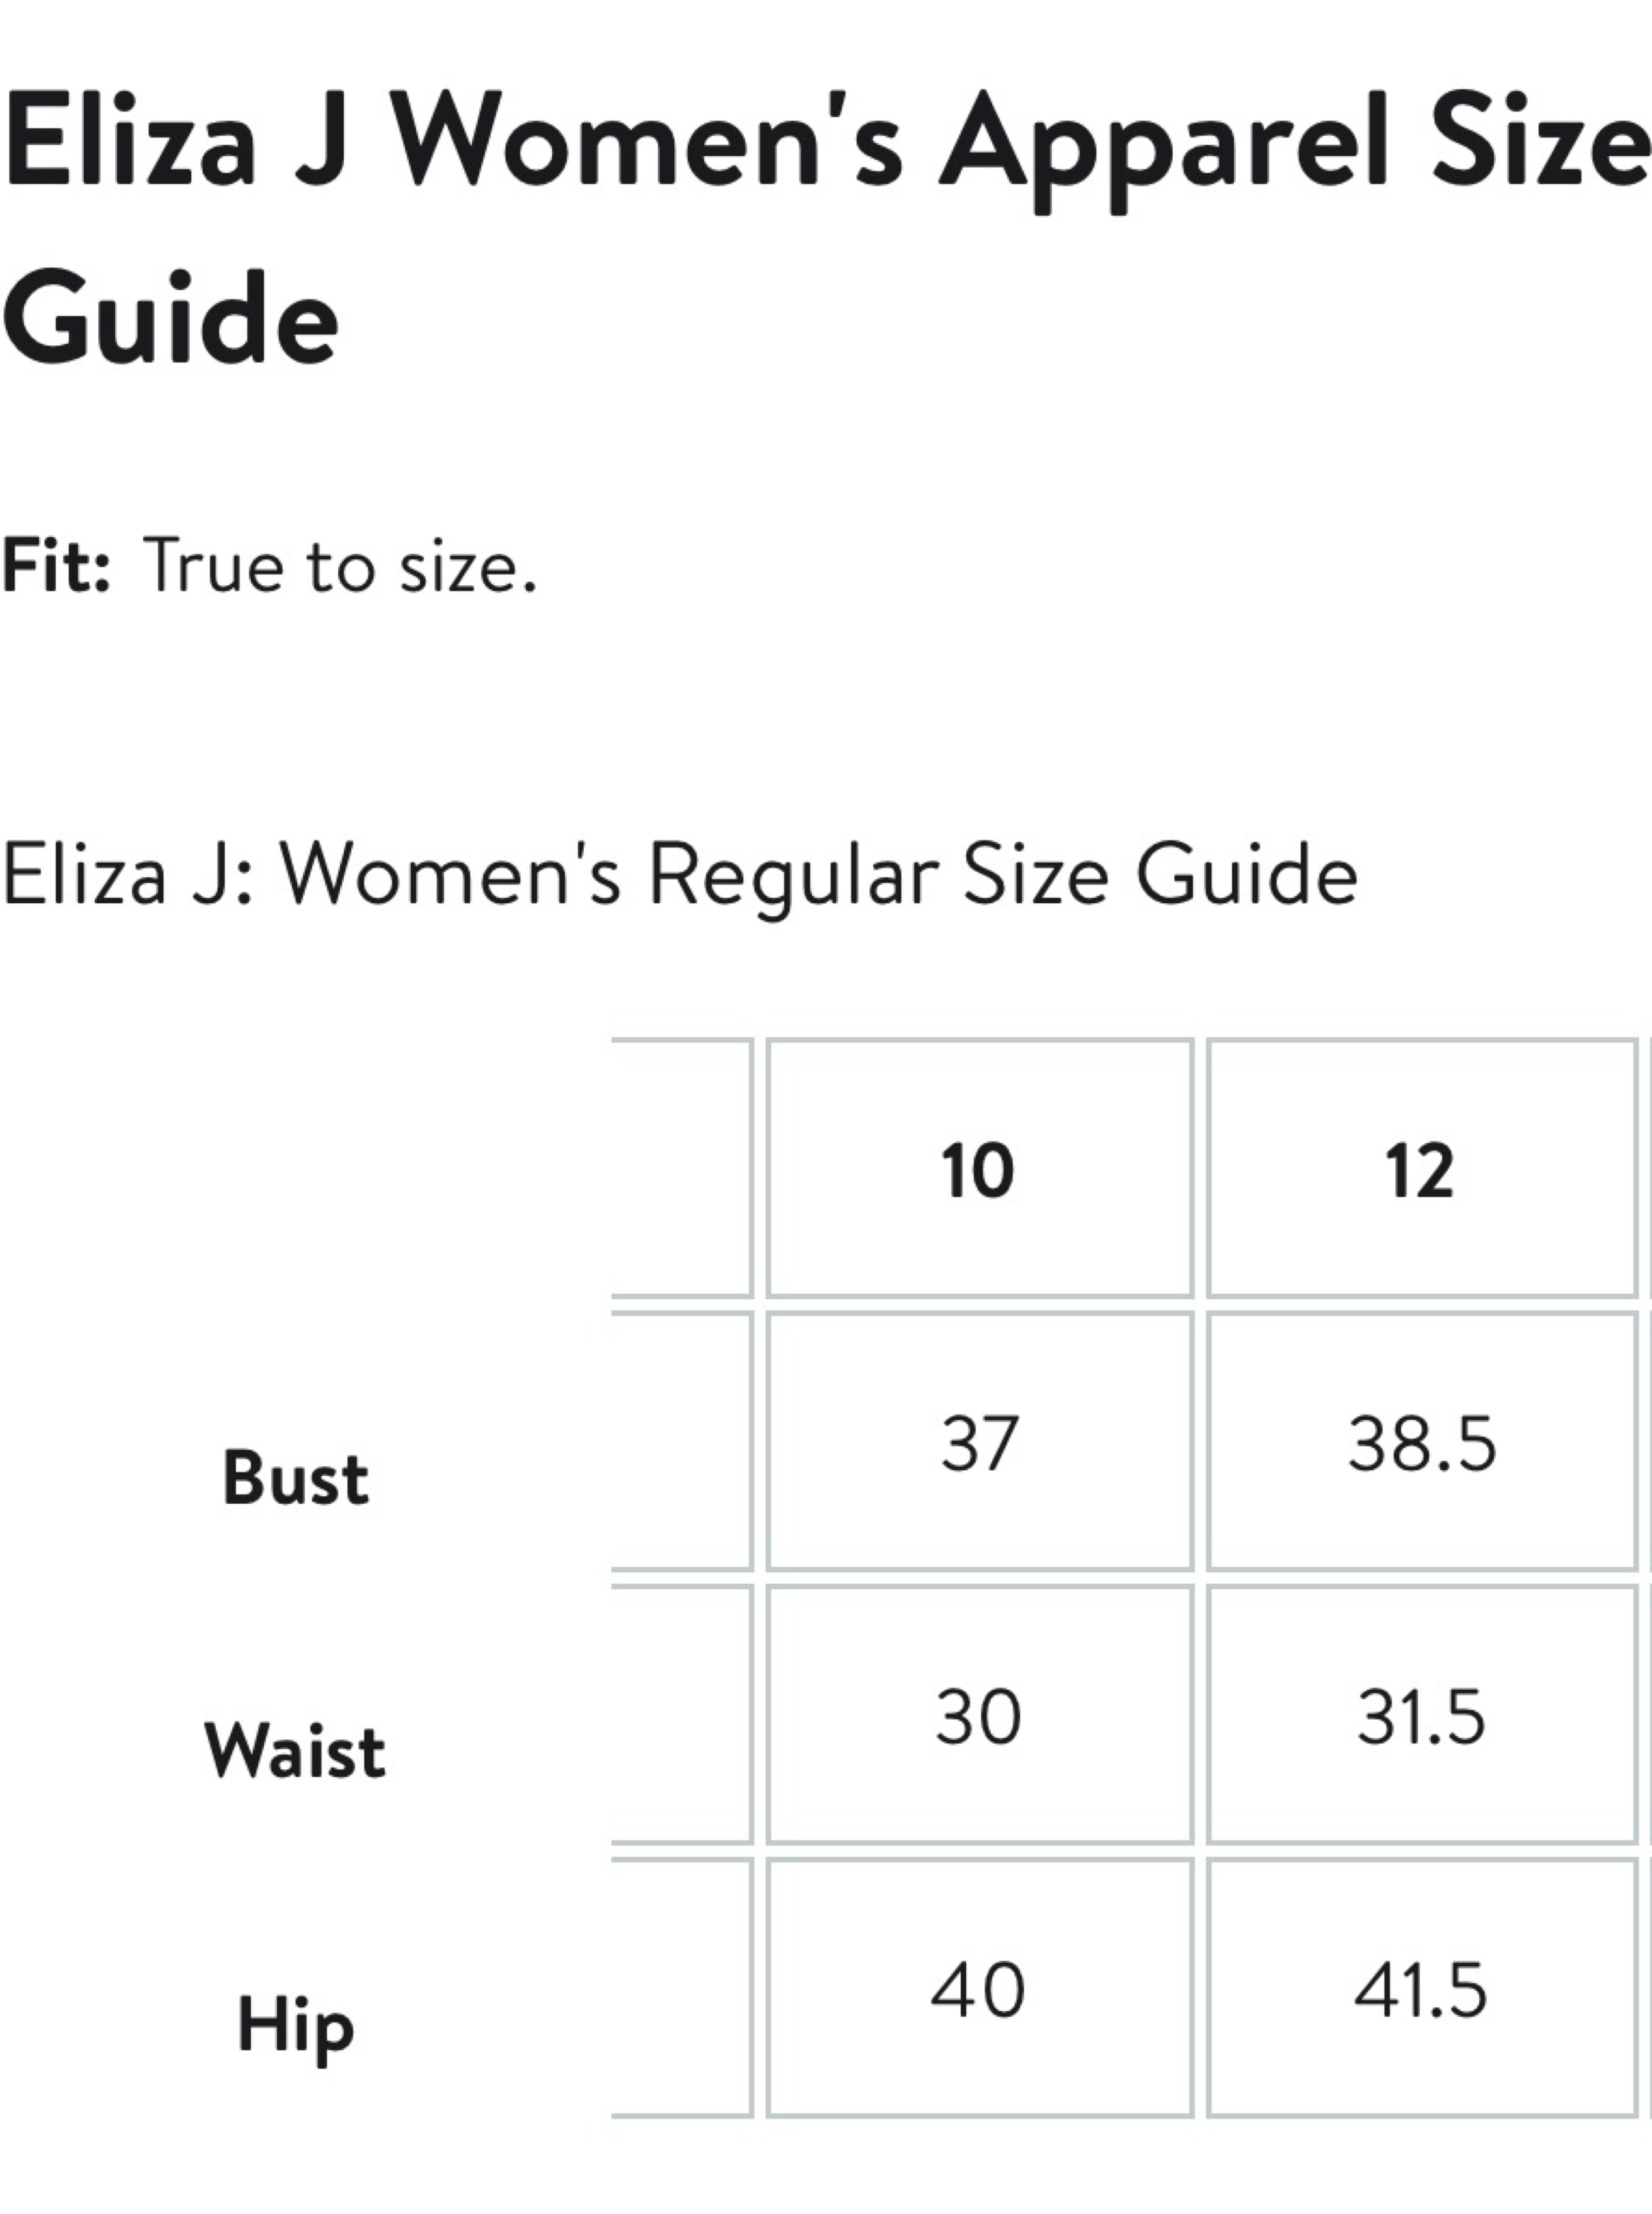Select the Waist row label
This screenshot has width=1652, height=2214.
click(295, 1751)
